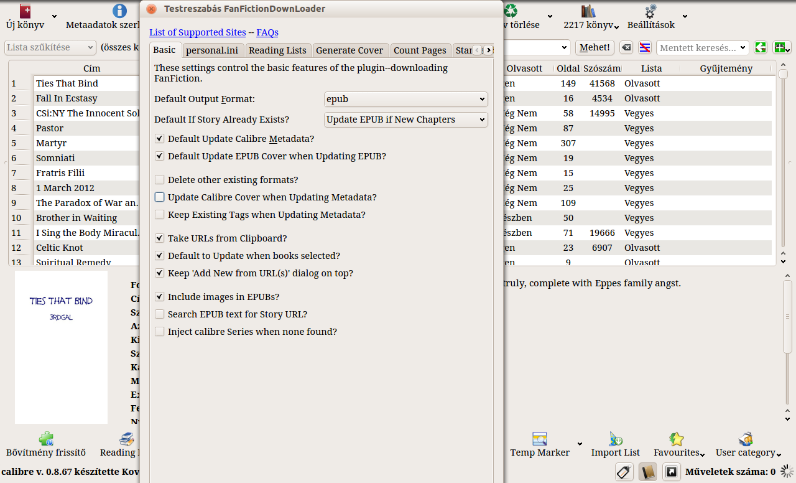Click the green arrow saved-search icon
This screenshot has height=483, width=796.
point(760,47)
